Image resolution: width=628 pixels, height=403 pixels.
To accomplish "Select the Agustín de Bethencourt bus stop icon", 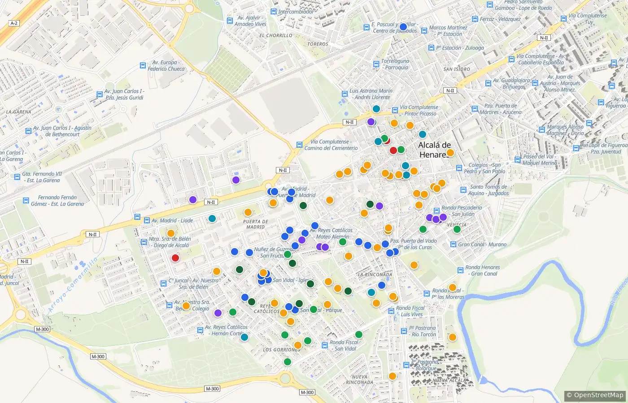I will 28,131.
